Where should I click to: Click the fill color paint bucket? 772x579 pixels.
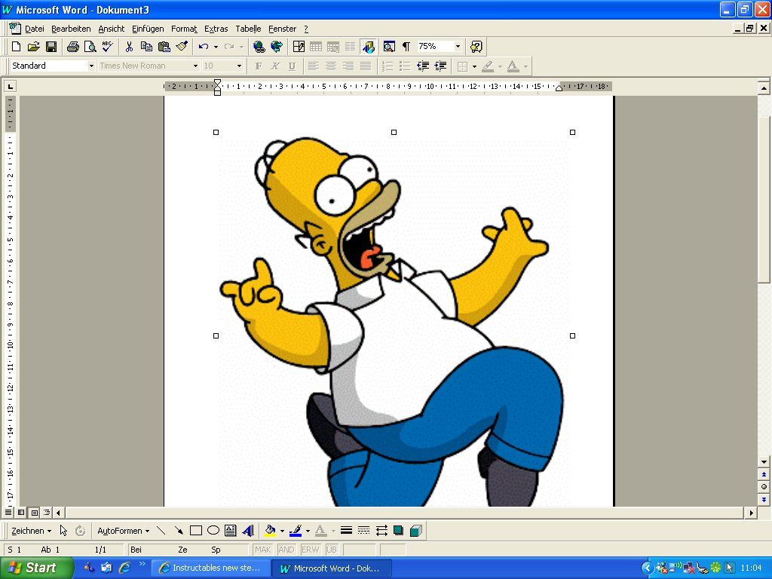click(271, 531)
